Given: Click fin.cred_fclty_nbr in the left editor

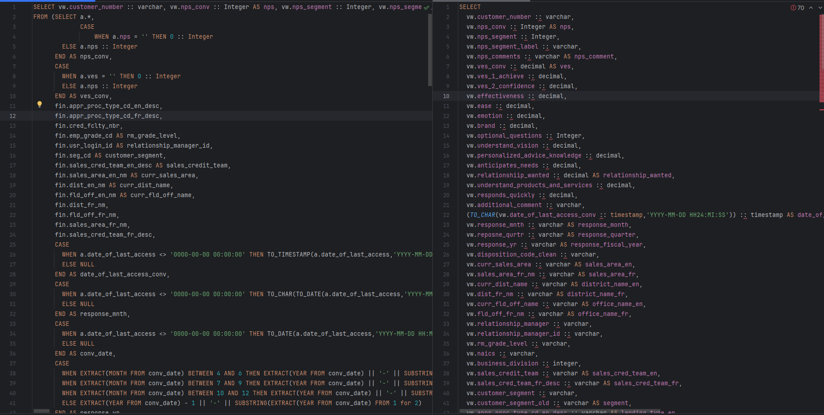Looking at the screenshot, I should [87, 126].
